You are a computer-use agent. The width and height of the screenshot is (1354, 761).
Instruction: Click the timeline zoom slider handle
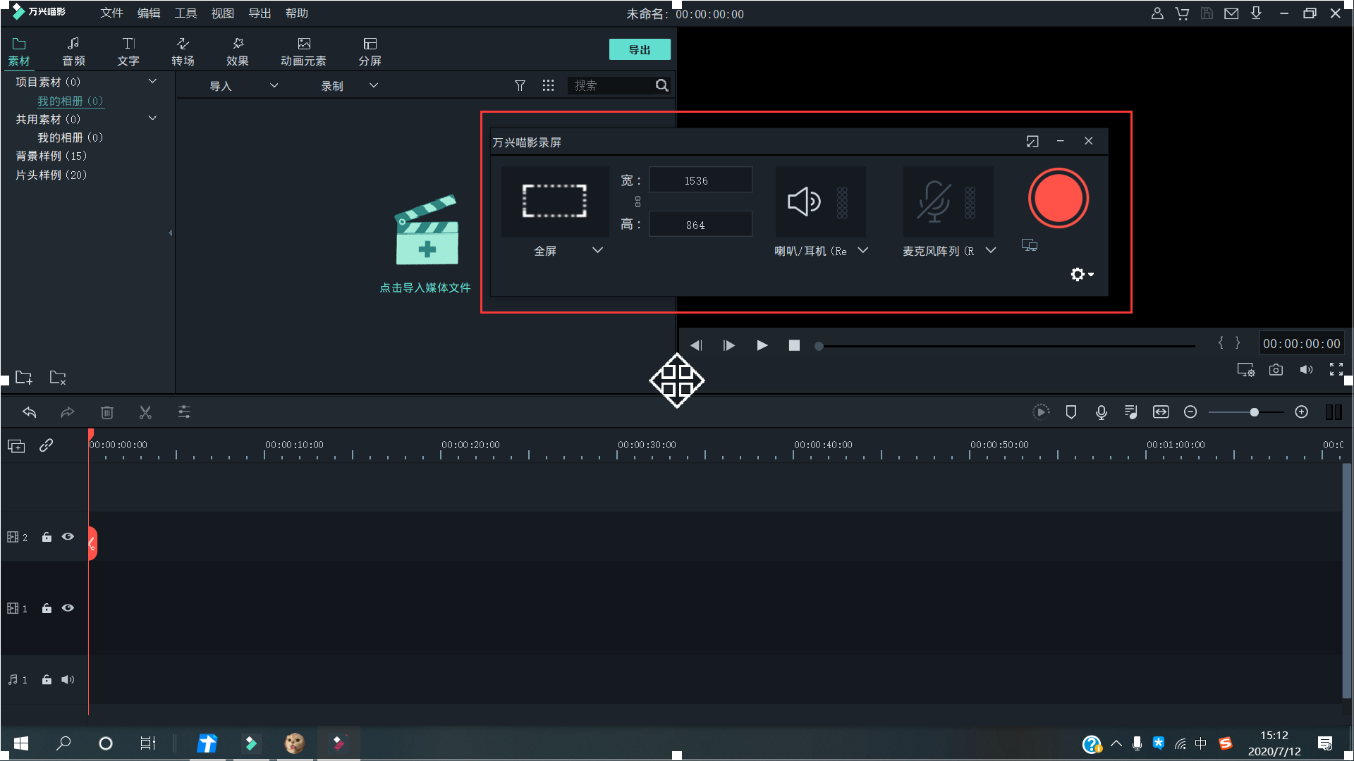1254,412
